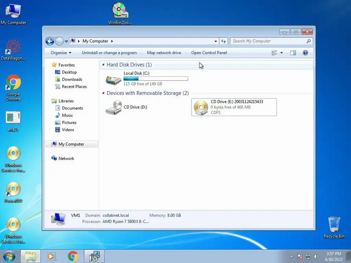
Task: Select Network in the navigation pane
Action: [x=66, y=158]
